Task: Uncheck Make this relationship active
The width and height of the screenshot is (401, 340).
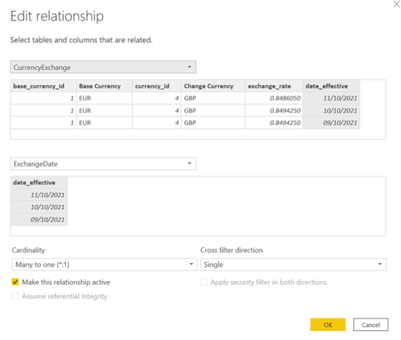Action: [16, 282]
